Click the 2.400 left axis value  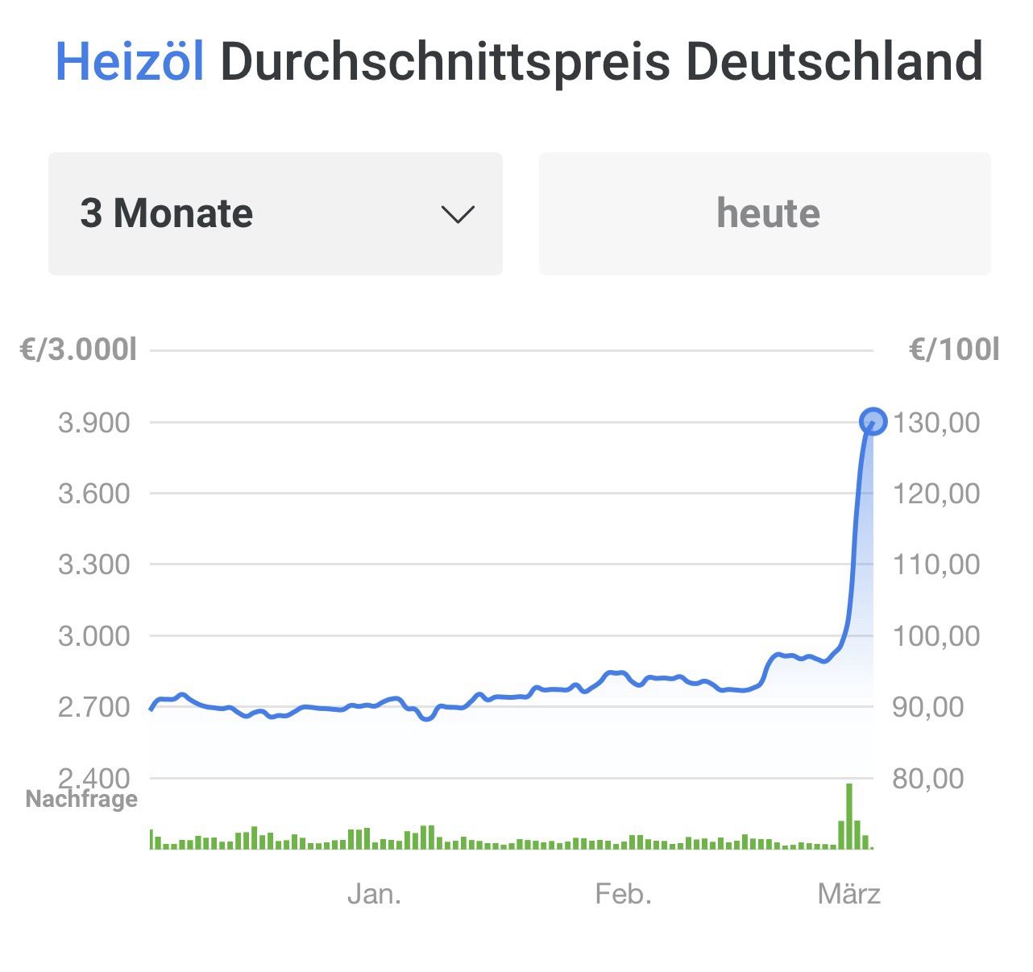pos(93,776)
